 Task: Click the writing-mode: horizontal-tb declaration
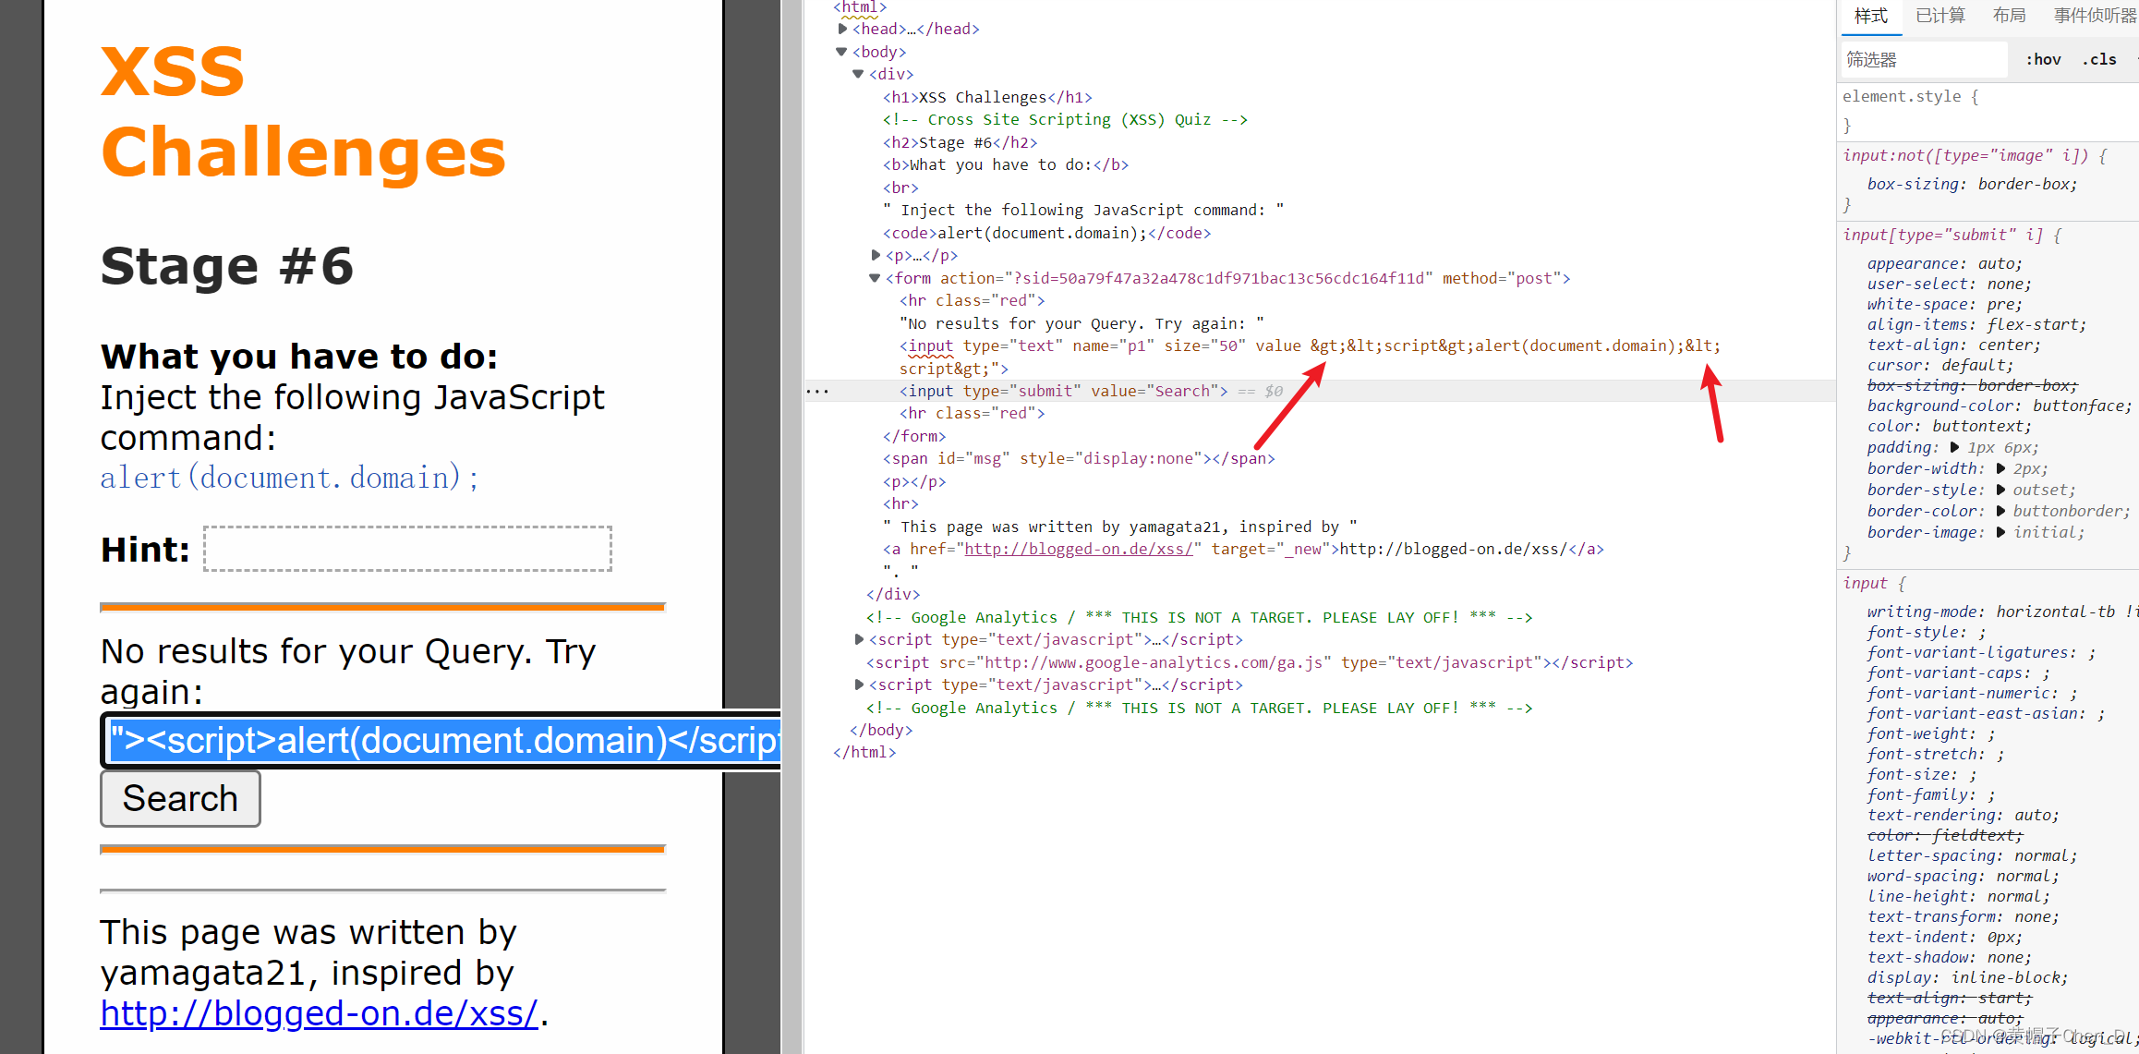pyautogui.click(x=2002, y=612)
